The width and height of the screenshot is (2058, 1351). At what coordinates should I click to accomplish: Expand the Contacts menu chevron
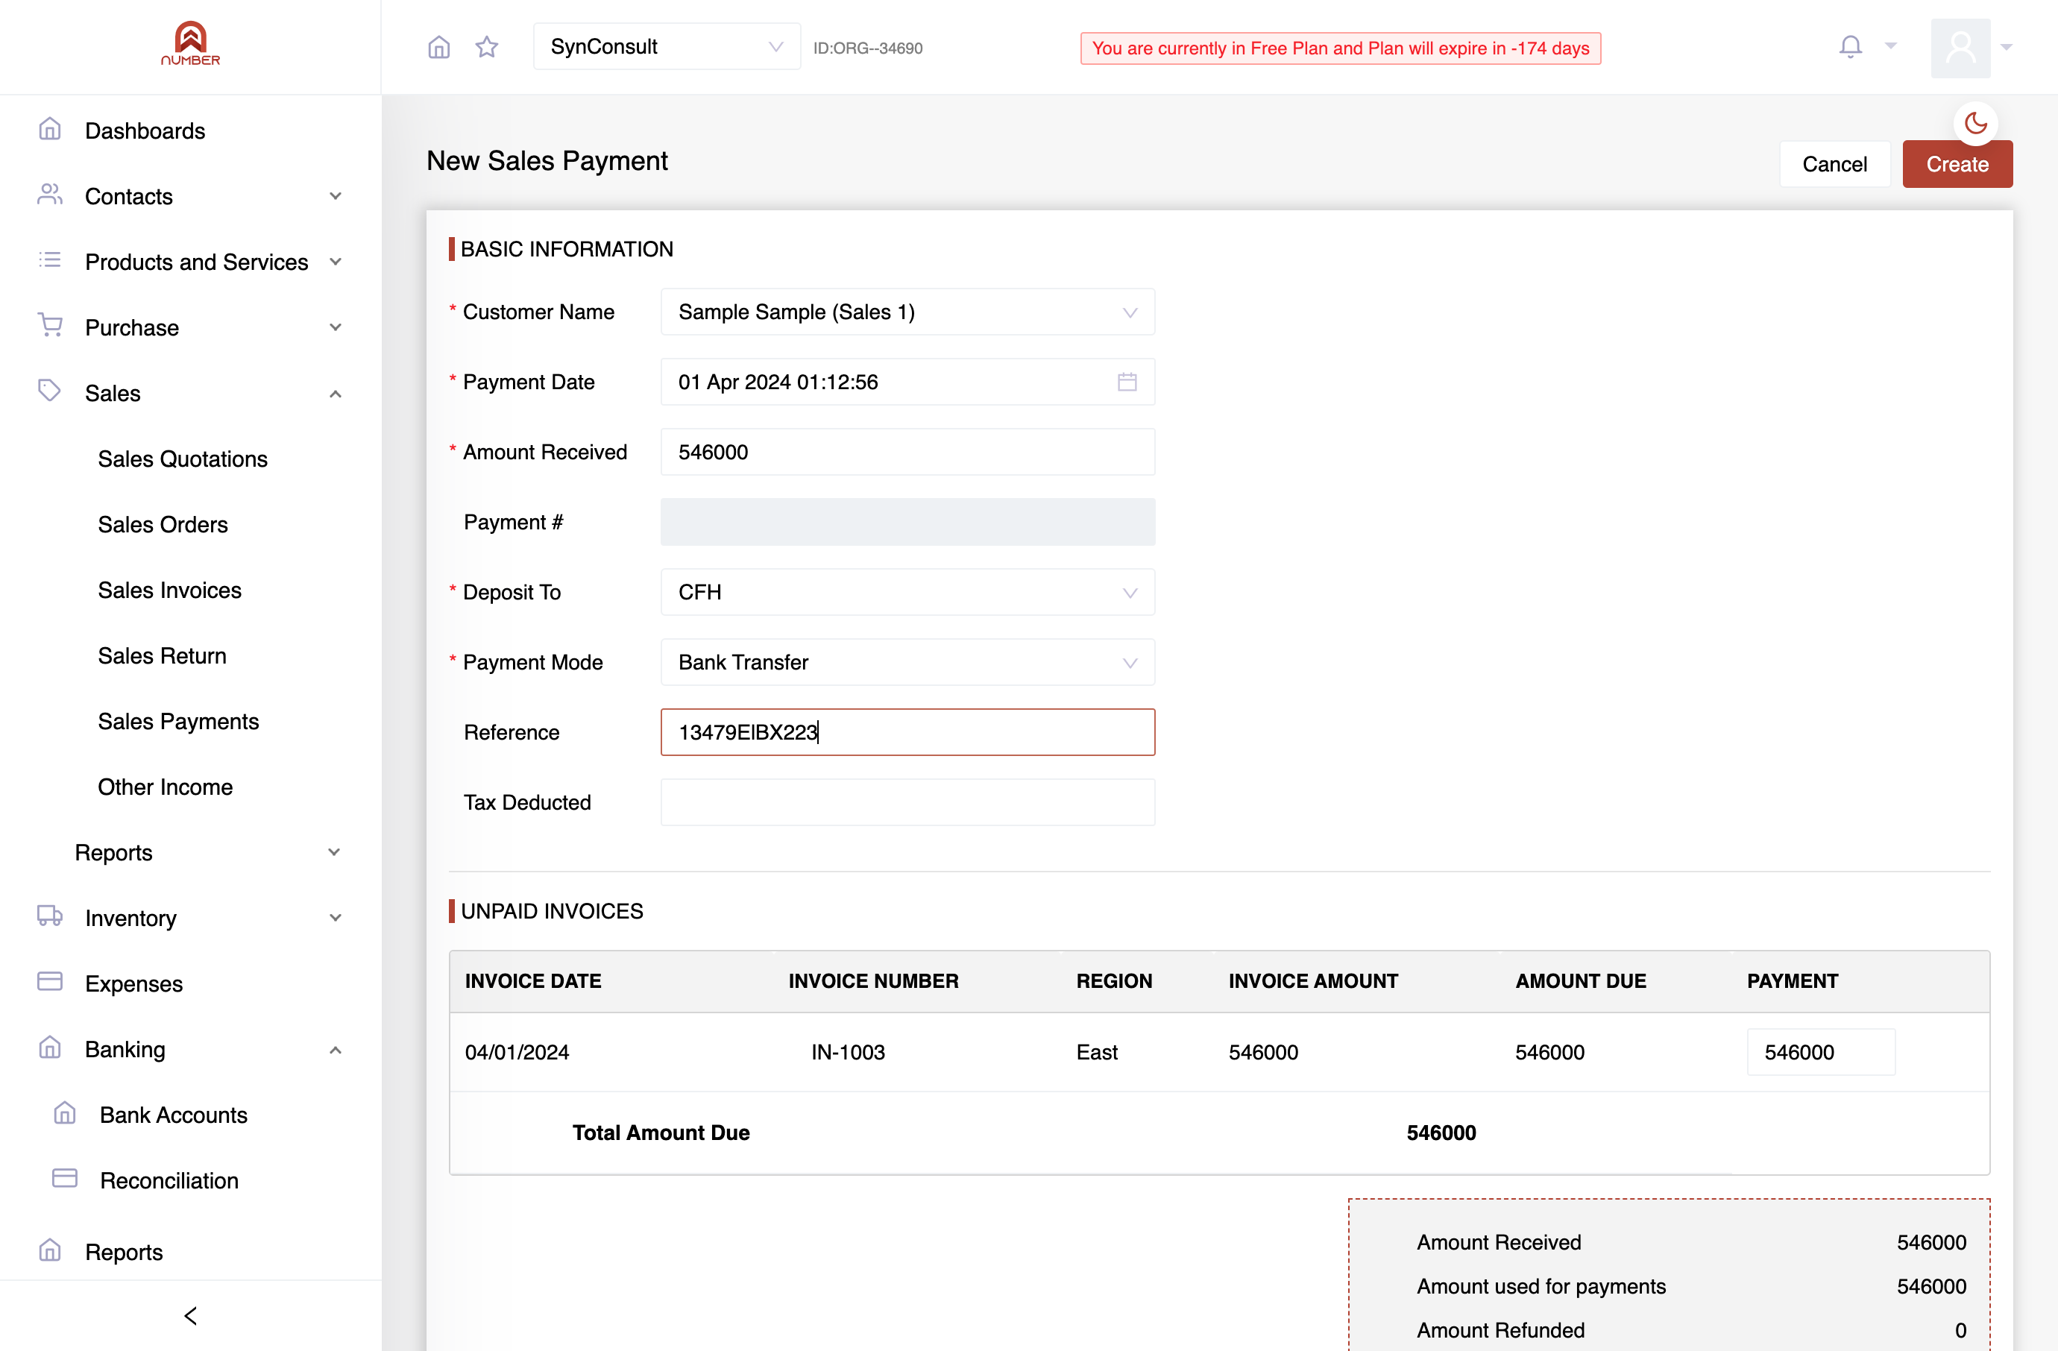336,196
